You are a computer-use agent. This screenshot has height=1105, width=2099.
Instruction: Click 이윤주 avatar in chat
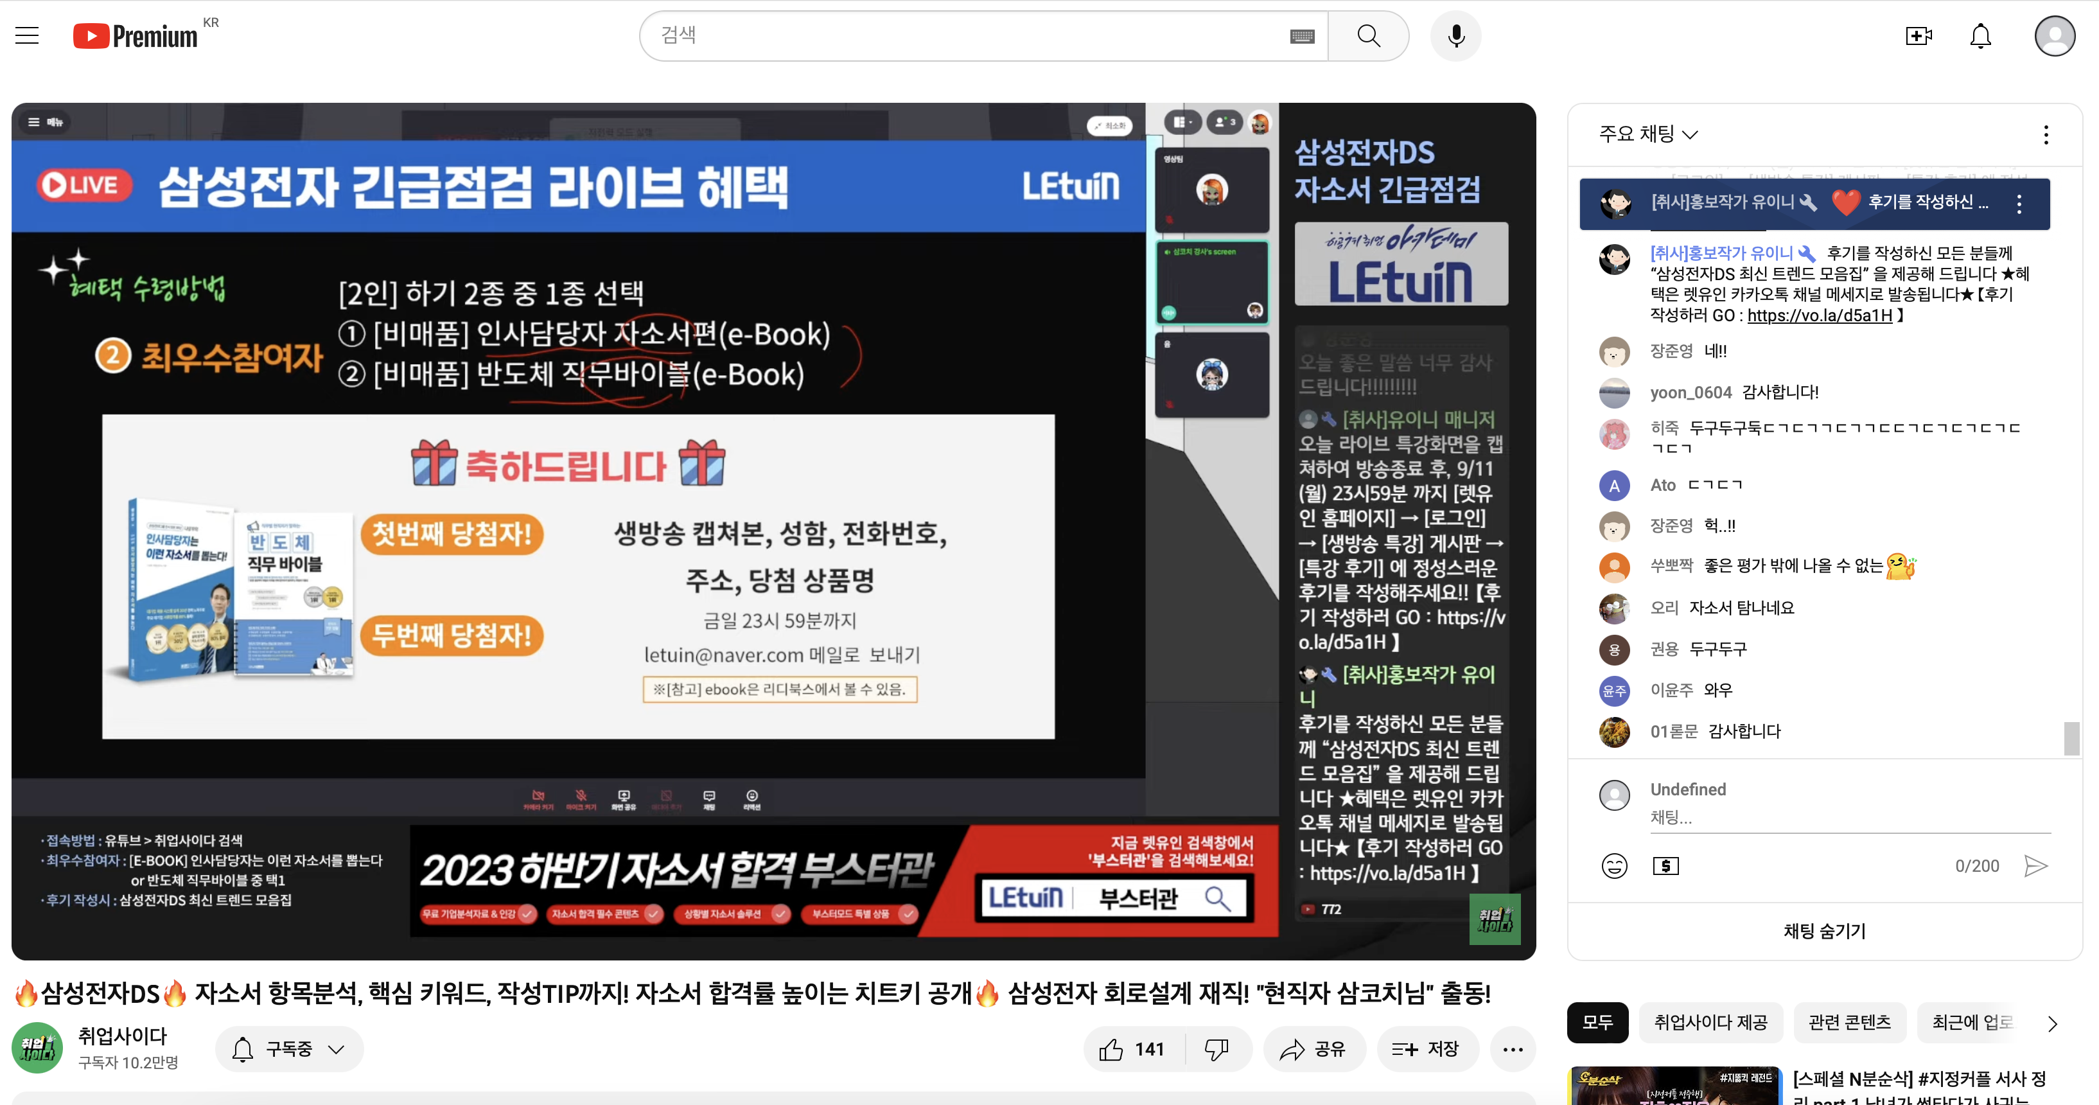pos(1614,691)
